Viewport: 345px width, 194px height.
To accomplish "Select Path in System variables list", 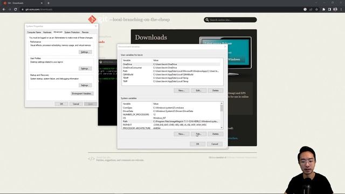I will 171,121.
